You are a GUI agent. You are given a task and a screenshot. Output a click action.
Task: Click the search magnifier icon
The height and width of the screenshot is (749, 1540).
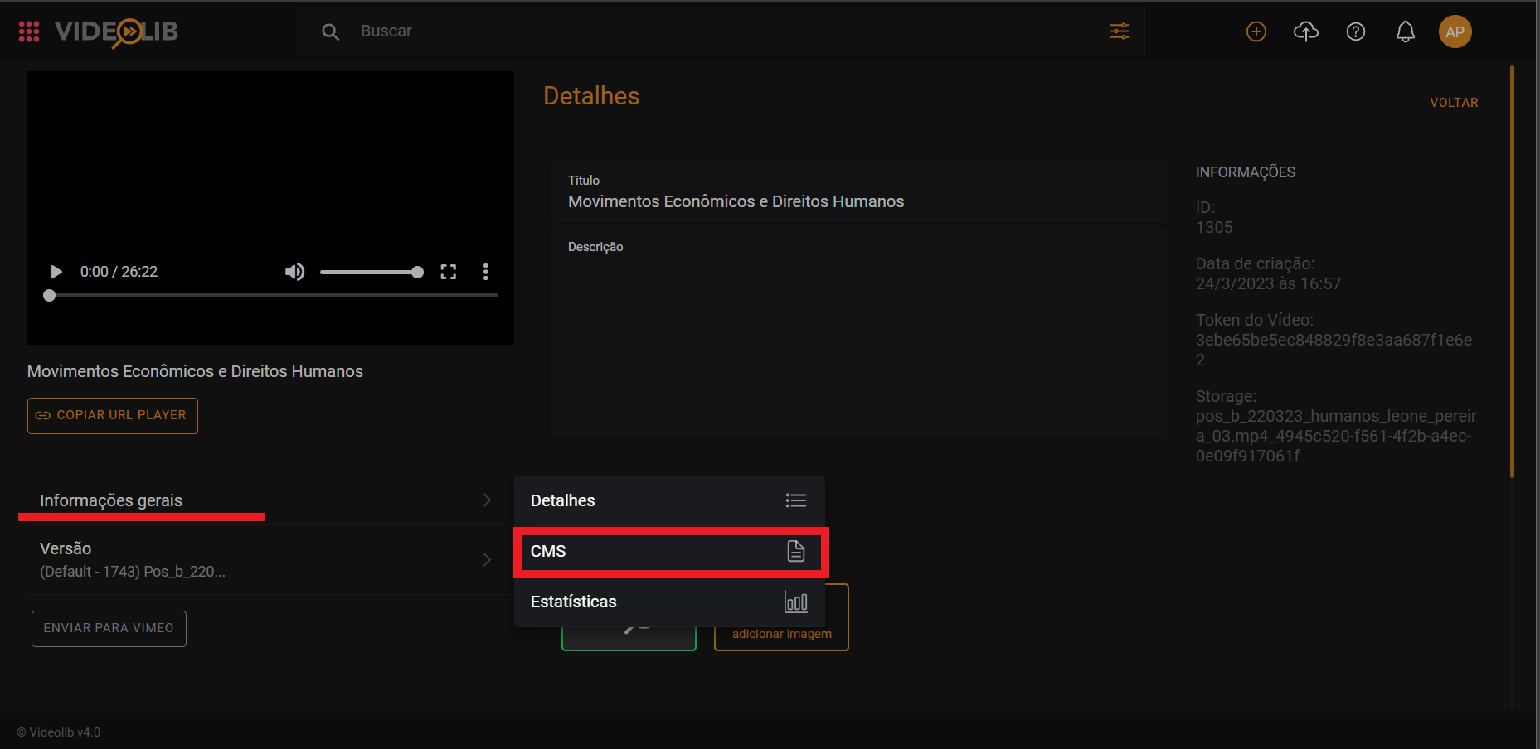(330, 31)
